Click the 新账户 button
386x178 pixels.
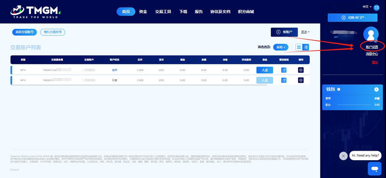coord(284,32)
